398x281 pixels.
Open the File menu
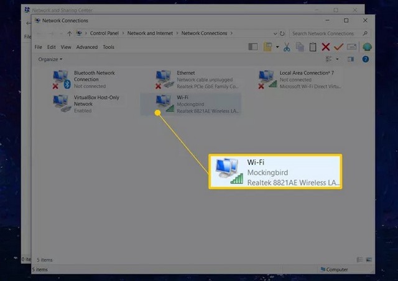click(x=39, y=47)
